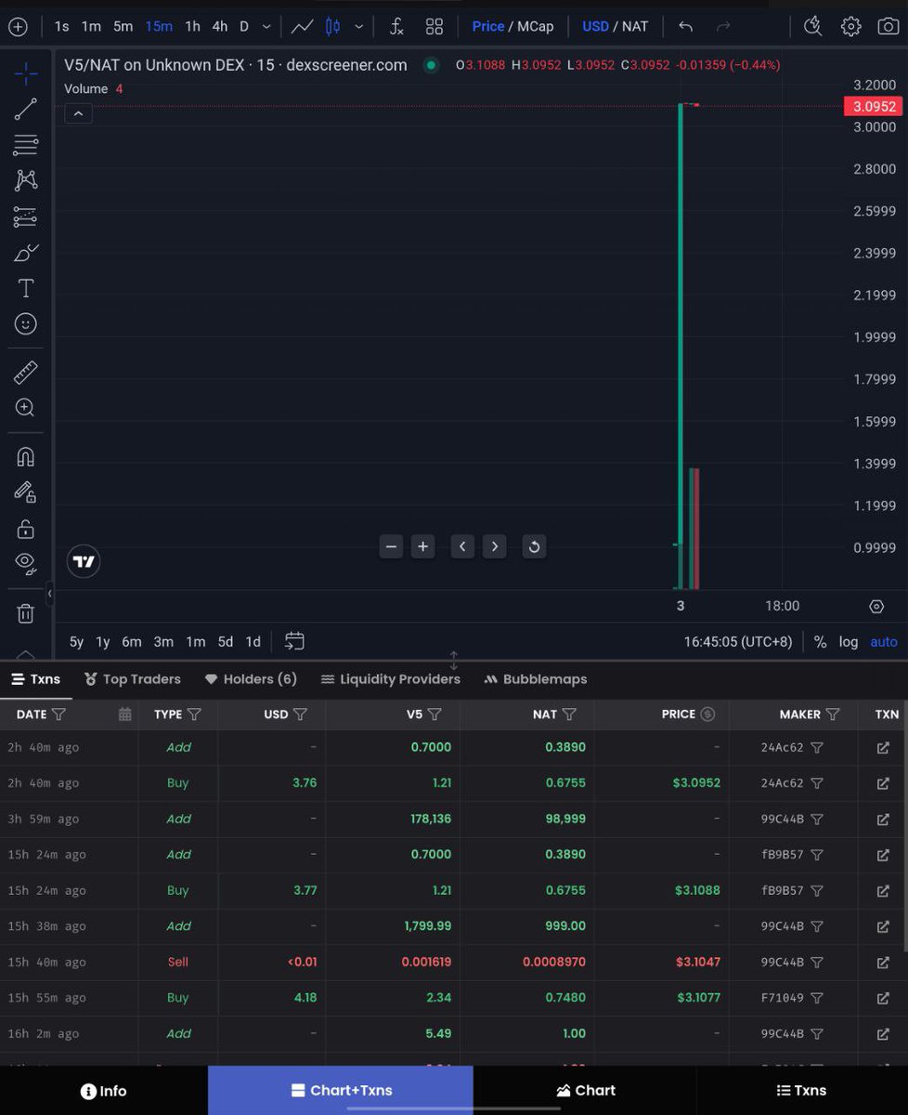Select the candlestick chart type

pyautogui.click(x=333, y=26)
